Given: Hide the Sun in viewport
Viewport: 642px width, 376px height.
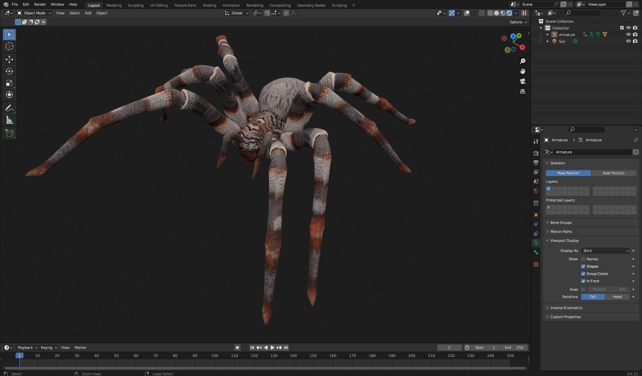Looking at the screenshot, I should click(628, 41).
